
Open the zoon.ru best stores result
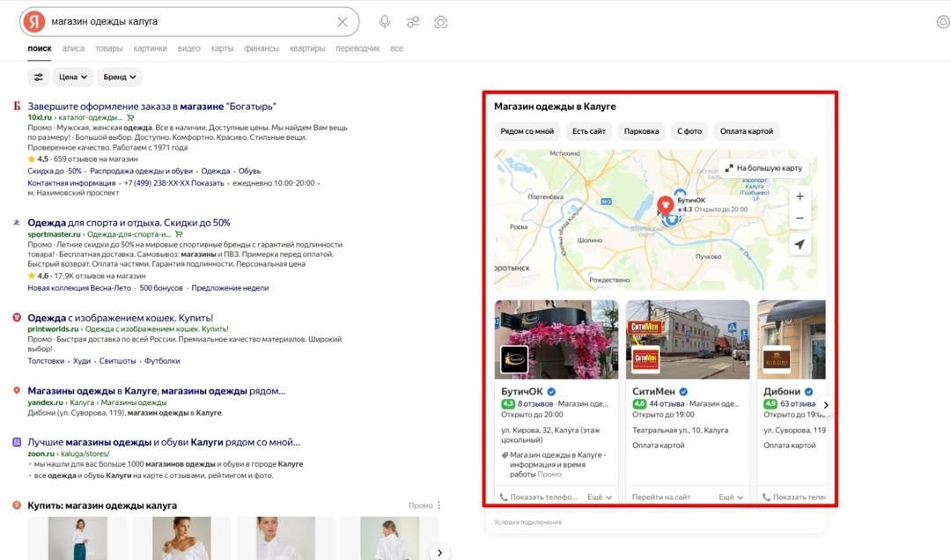point(163,442)
